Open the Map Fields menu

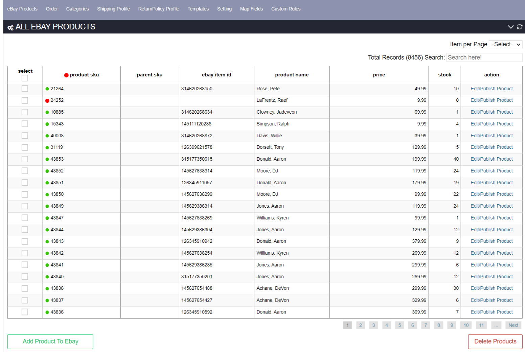[251, 9]
